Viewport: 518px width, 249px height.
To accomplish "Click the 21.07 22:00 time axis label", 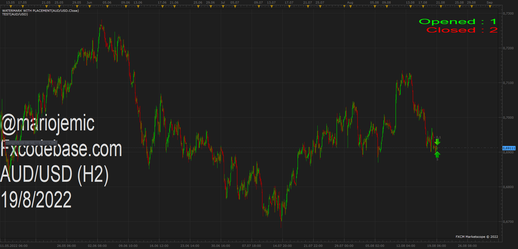I will 313,246.
